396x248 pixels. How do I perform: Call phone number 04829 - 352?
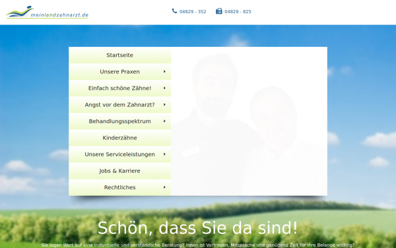193,12
